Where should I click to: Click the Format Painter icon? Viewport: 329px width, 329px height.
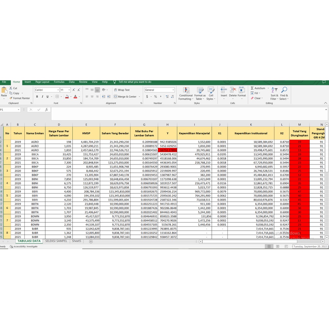coord(11,98)
